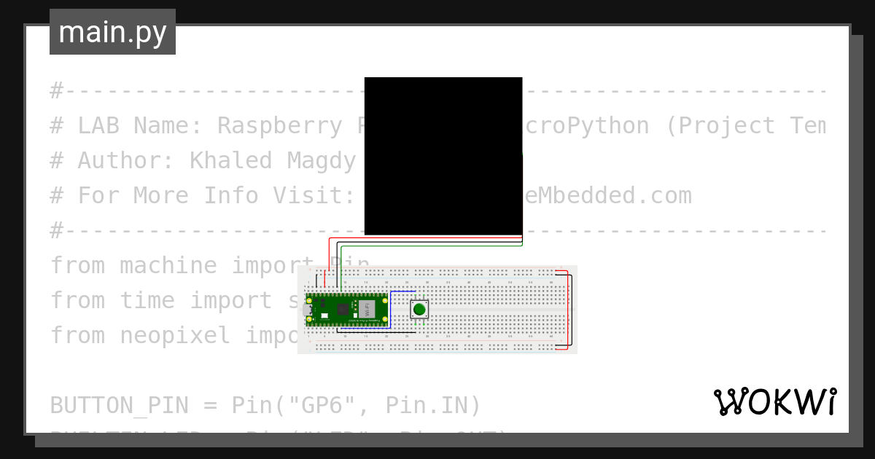
Task: Select the Raspberry Pi Pico W board
Action: point(346,310)
